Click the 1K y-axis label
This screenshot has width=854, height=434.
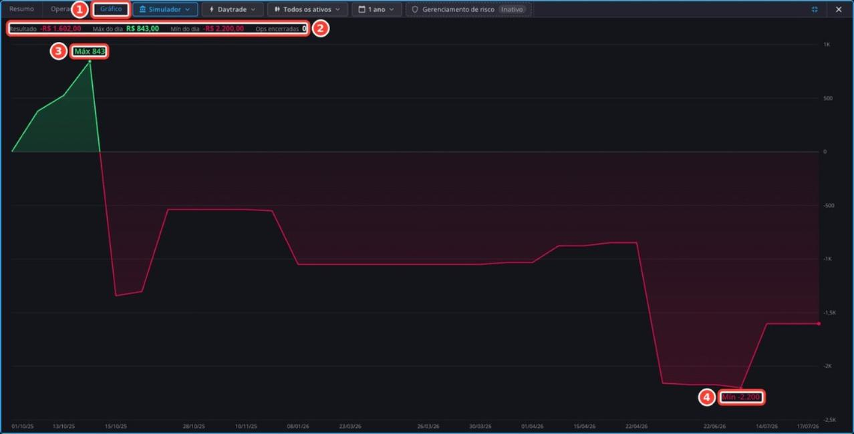(827, 45)
